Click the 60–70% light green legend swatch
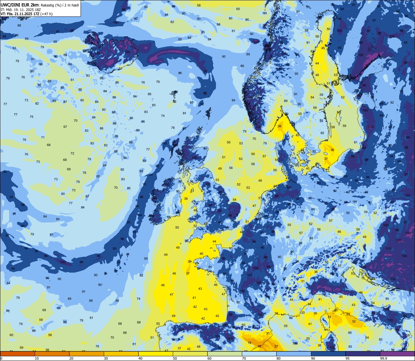 tap(225, 354)
